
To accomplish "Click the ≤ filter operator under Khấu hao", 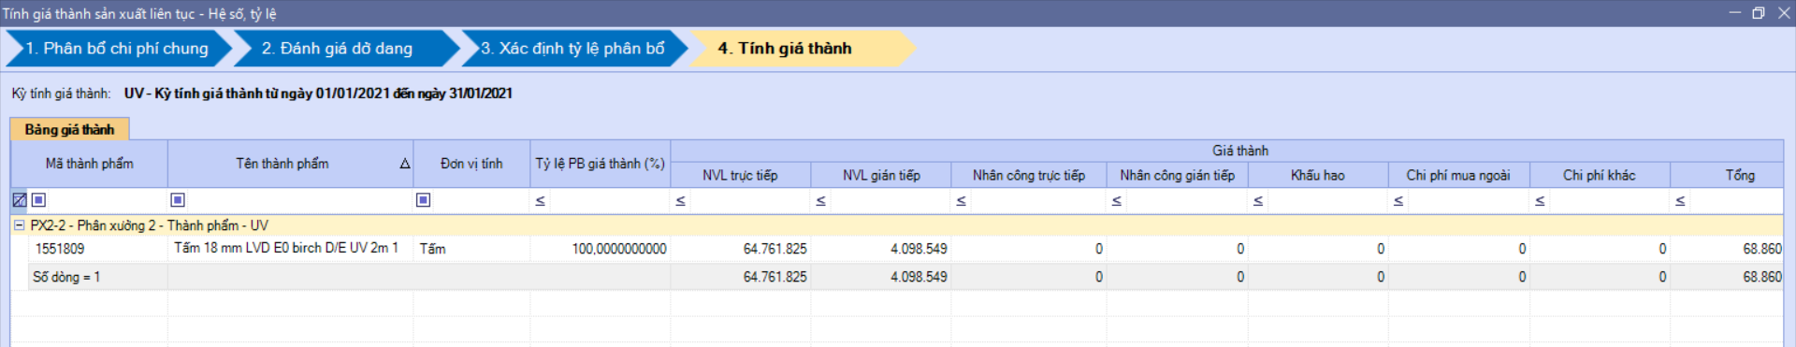I will tap(1258, 201).
